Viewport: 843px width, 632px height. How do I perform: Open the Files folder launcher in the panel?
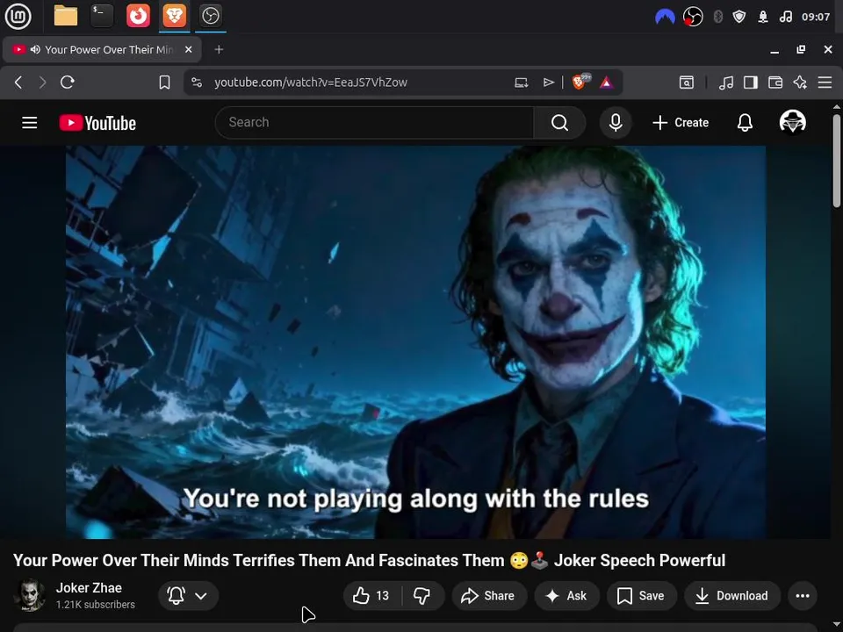point(66,16)
